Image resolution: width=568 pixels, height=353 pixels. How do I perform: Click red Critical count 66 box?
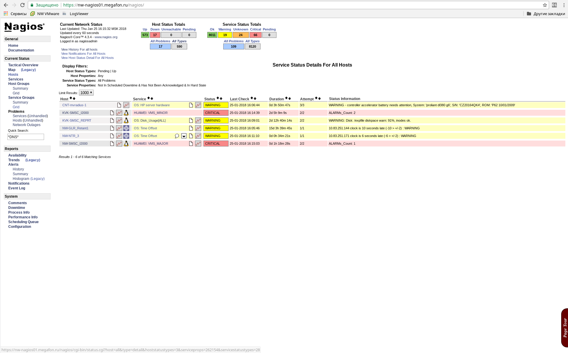tap(255, 35)
